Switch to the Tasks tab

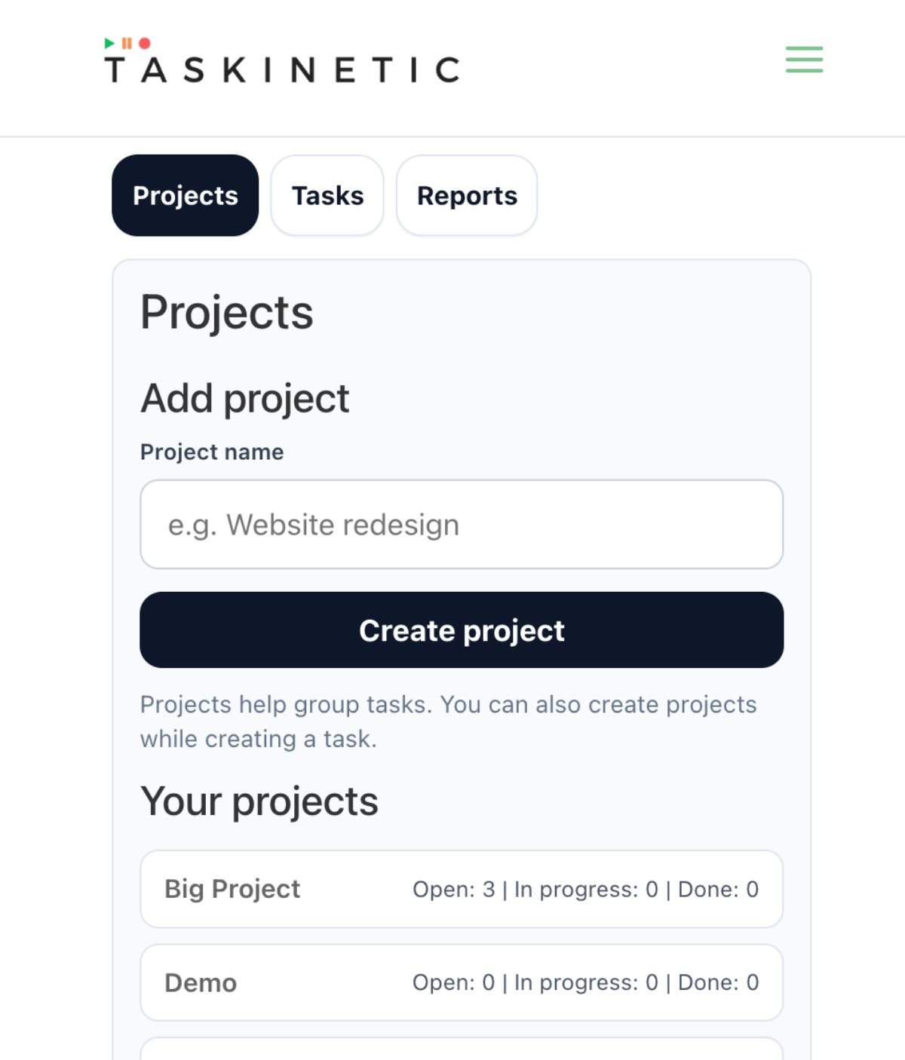327,195
